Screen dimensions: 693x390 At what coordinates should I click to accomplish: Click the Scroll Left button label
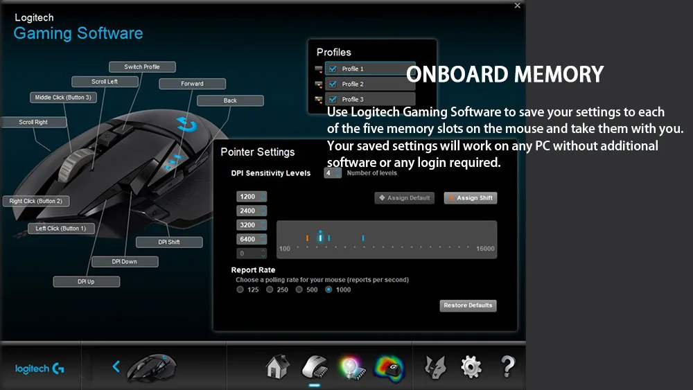pyautogui.click(x=105, y=82)
